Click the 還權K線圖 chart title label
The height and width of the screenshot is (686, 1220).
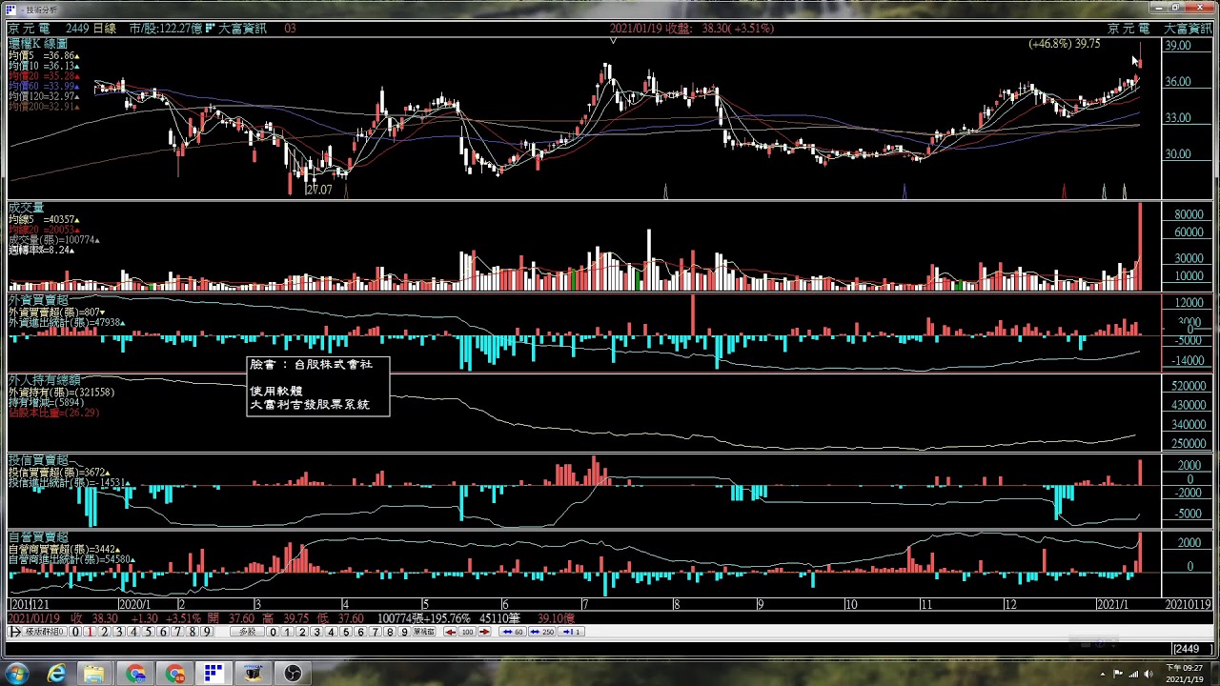coord(38,44)
